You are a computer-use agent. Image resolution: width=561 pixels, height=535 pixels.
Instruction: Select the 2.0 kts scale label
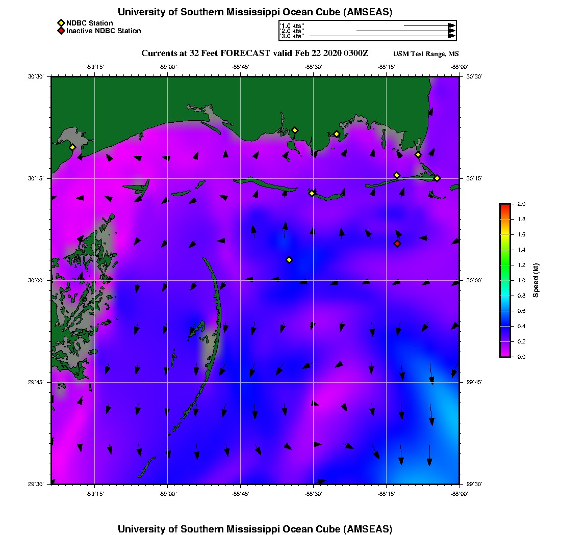tap(293, 31)
